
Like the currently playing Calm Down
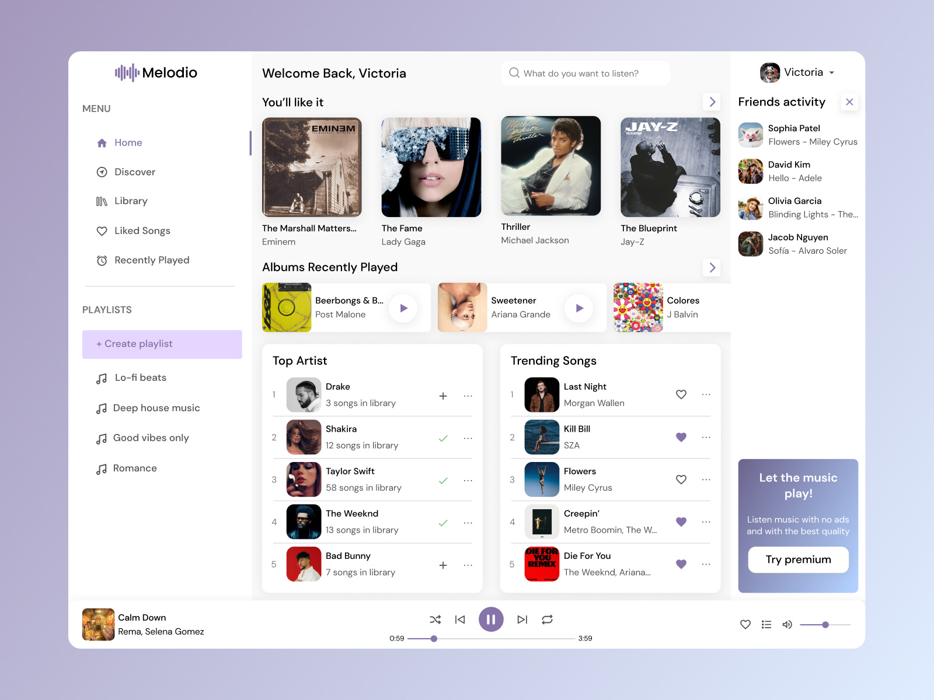point(745,624)
